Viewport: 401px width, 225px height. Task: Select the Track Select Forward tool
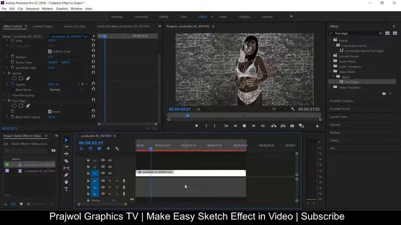click(x=66, y=147)
